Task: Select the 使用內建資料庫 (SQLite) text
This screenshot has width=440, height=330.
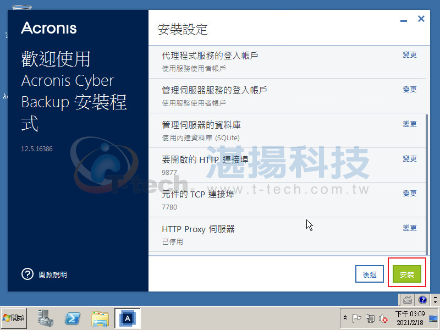Action: coord(201,138)
